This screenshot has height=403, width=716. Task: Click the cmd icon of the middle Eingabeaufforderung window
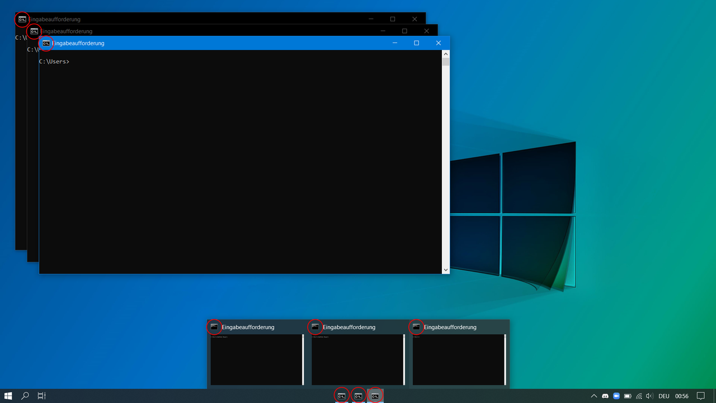[x=34, y=31]
